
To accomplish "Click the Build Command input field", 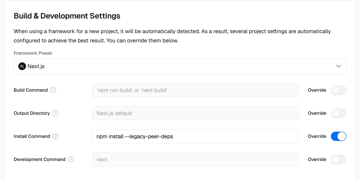I will click(195, 90).
